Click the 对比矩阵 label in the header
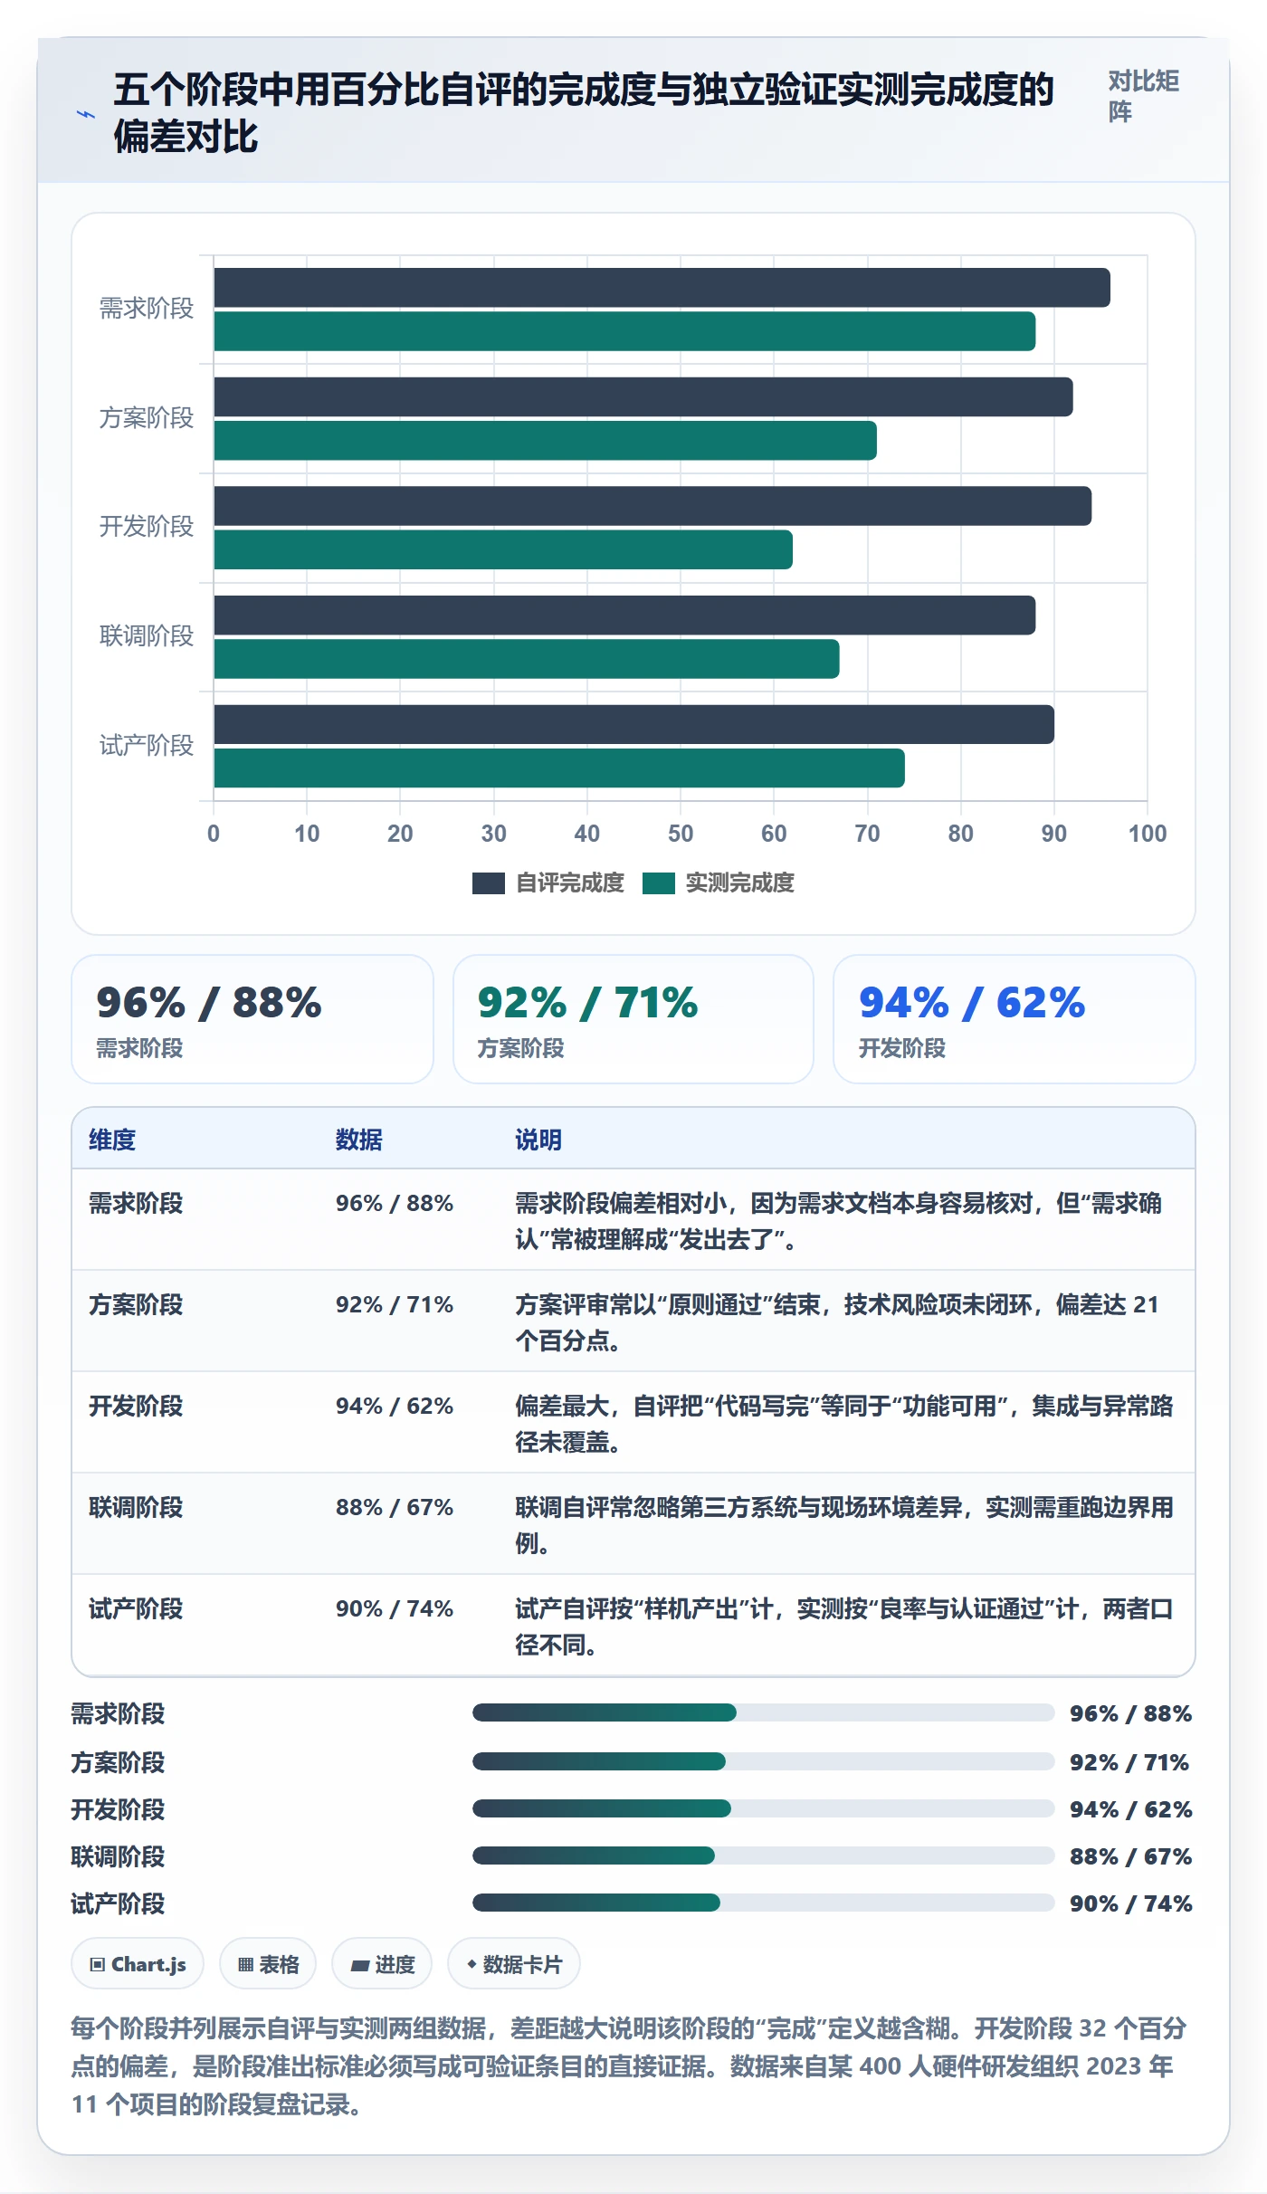The image size is (1267, 2194). click(x=1144, y=96)
